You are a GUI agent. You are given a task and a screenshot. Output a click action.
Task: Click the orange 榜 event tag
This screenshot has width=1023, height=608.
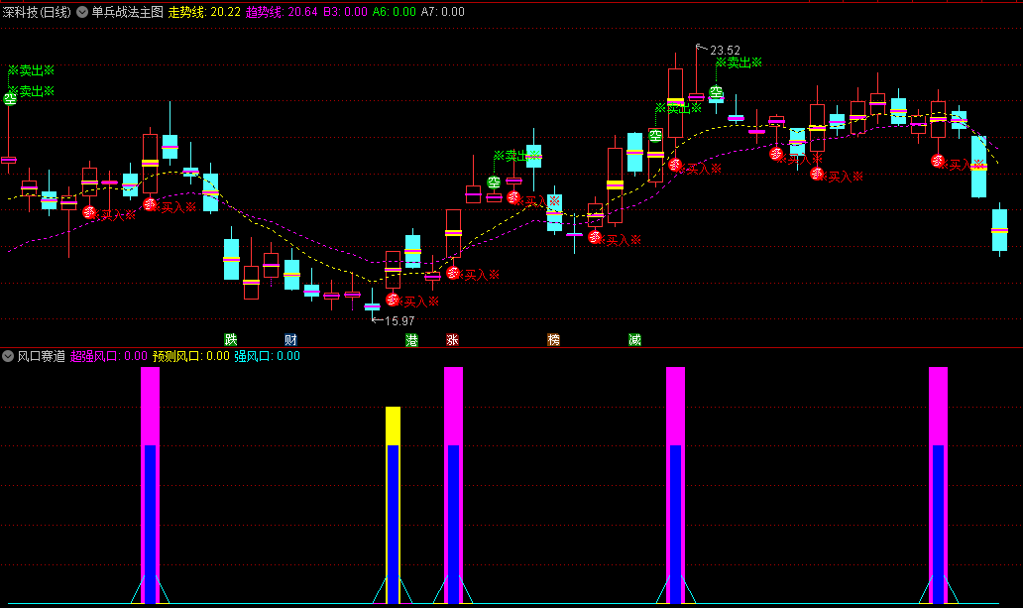pos(553,339)
